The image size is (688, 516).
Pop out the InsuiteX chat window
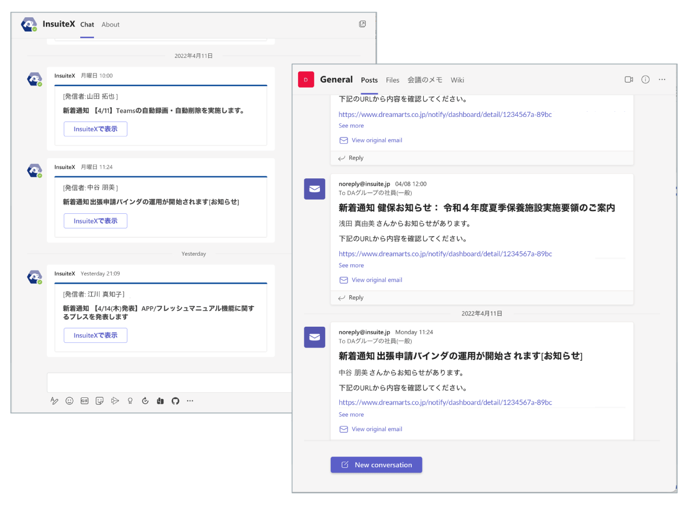point(362,24)
